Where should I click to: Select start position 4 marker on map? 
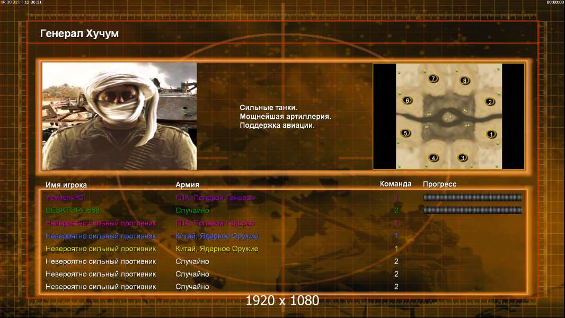pos(434,157)
